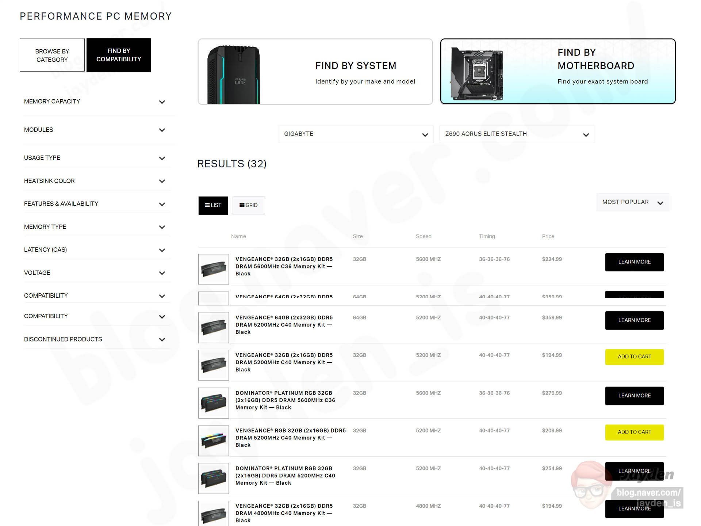Open the Find by System card
The height and width of the screenshot is (526, 701).
coord(315,72)
